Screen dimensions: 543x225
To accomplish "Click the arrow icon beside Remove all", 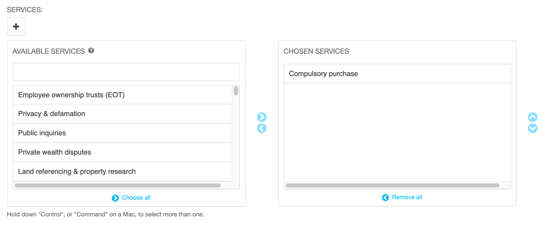I will tap(385, 198).
